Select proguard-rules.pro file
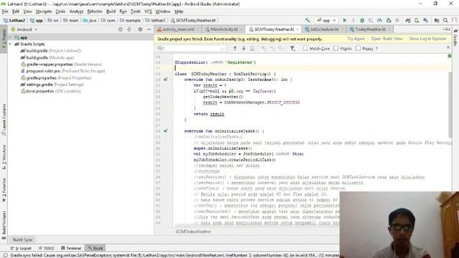 pos(63,71)
